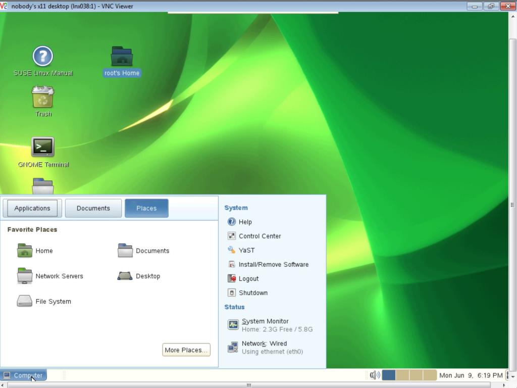The image size is (517, 388).
Task: Switch to the Documents tab in menu
Action: (x=93, y=208)
